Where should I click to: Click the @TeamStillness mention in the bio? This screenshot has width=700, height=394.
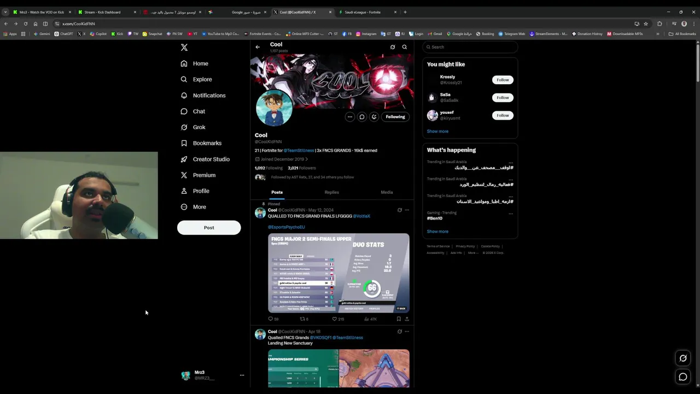(x=299, y=150)
